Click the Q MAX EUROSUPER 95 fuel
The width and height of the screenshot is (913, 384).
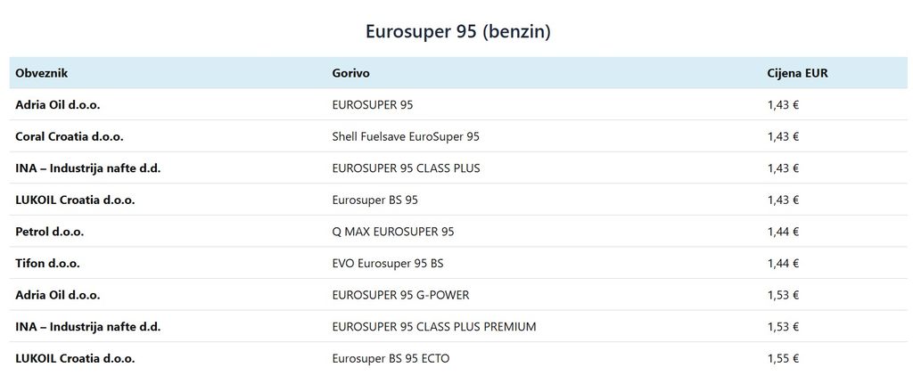coord(393,232)
